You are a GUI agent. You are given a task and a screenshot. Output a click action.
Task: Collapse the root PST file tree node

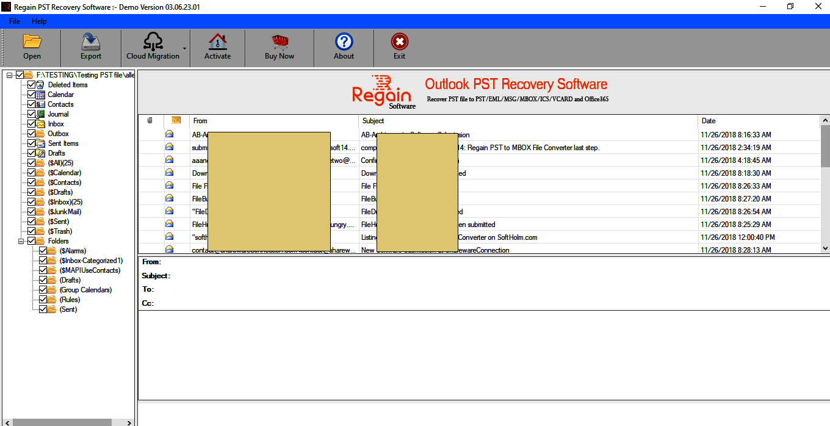9,75
